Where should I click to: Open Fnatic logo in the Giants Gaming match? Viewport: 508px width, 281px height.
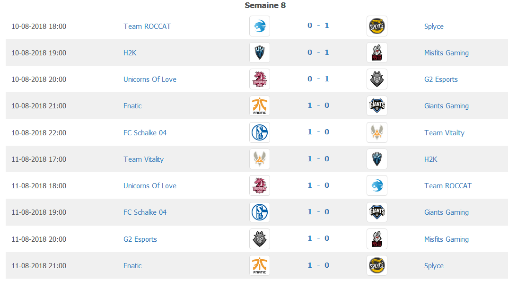(260, 105)
